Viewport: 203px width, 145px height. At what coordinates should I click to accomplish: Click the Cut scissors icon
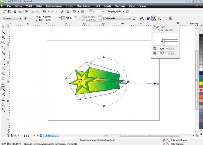[x=27, y=11]
